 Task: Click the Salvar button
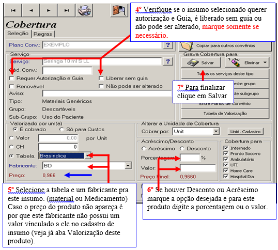coord(201,62)
